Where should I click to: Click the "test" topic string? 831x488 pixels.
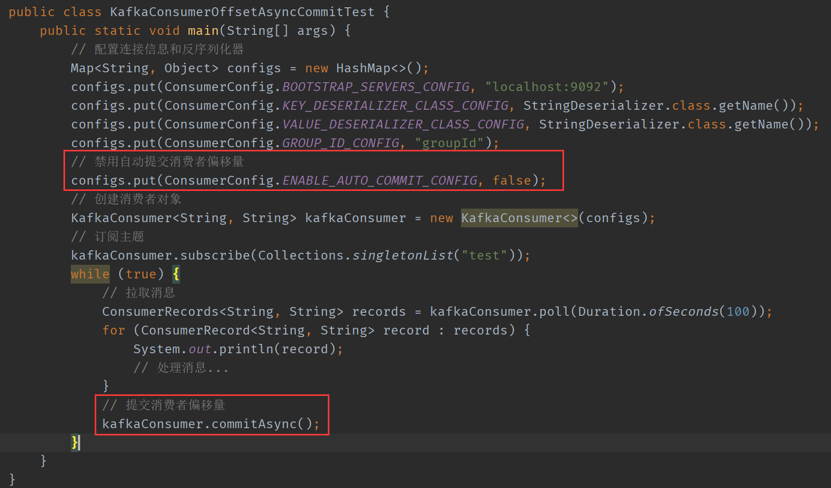pos(484,255)
